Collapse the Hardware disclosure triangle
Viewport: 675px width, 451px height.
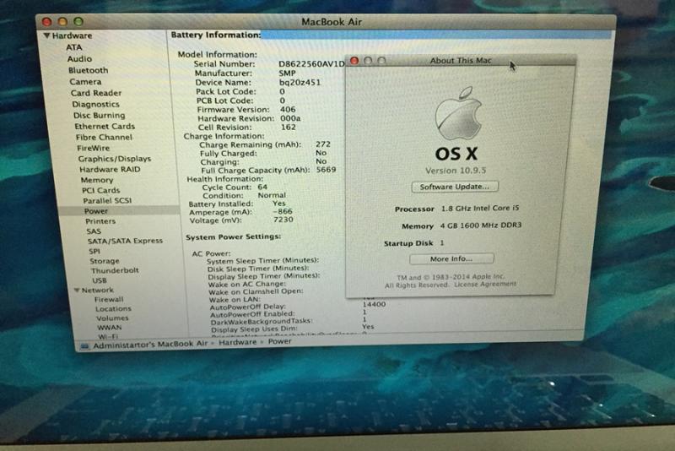pos(47,35)
